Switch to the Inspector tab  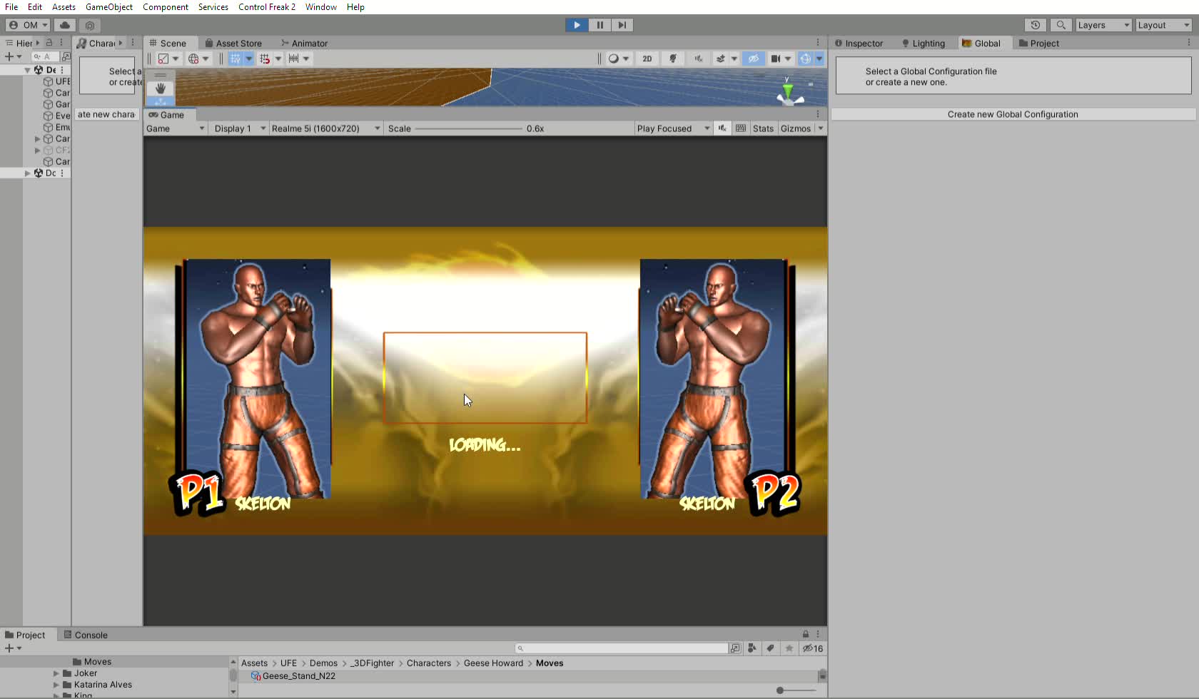(x=859, y=44)
